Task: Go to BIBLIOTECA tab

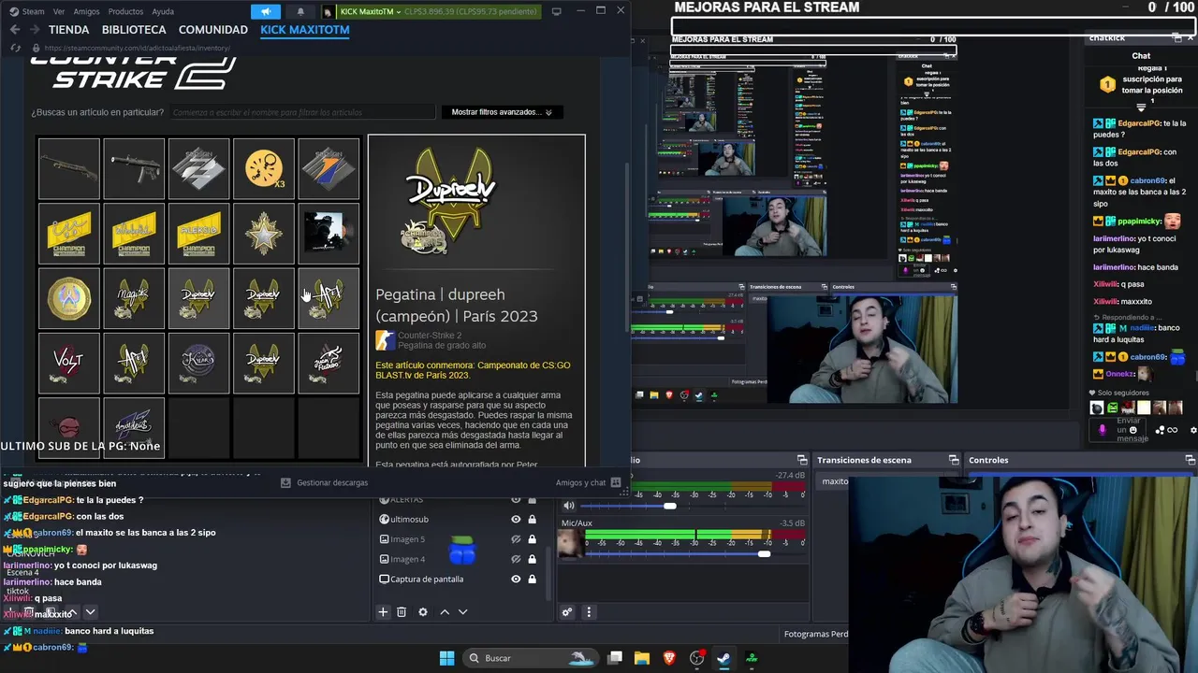Action: (134, 30)
